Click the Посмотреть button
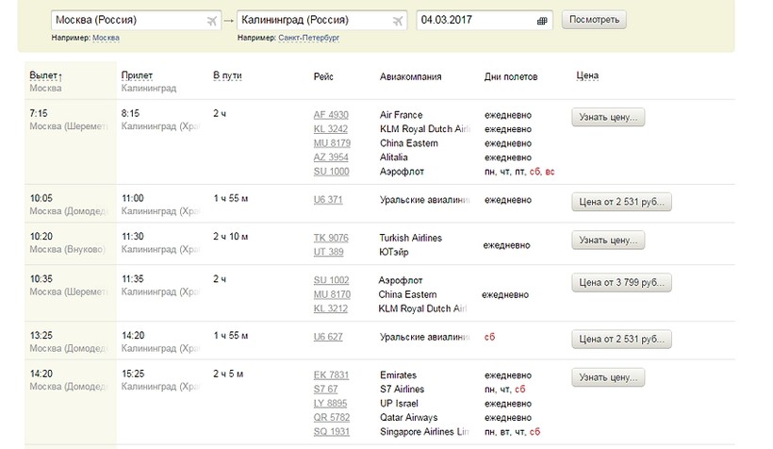Image resolution: width=773 pixels, height=449 pixels. point(594,20)
